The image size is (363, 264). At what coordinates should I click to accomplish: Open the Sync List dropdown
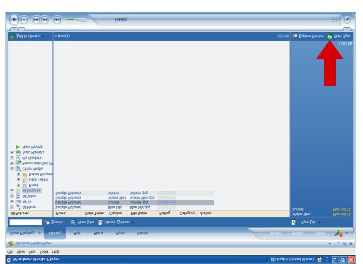[306, 222]
